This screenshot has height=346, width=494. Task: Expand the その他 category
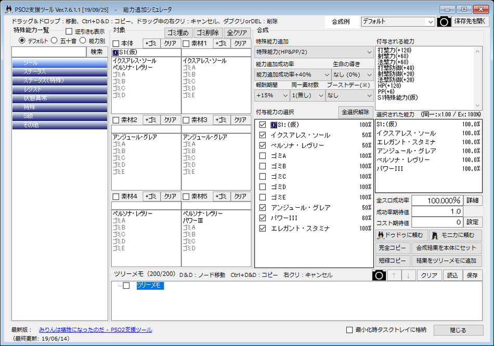pos(60,125)
